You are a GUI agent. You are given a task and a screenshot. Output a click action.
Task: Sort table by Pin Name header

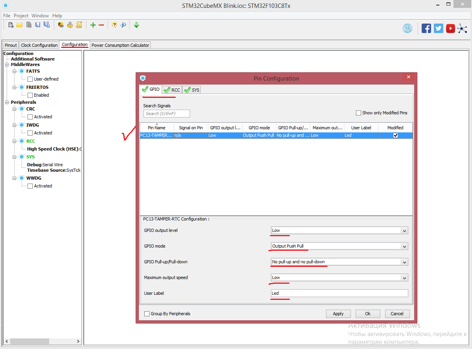157,127
